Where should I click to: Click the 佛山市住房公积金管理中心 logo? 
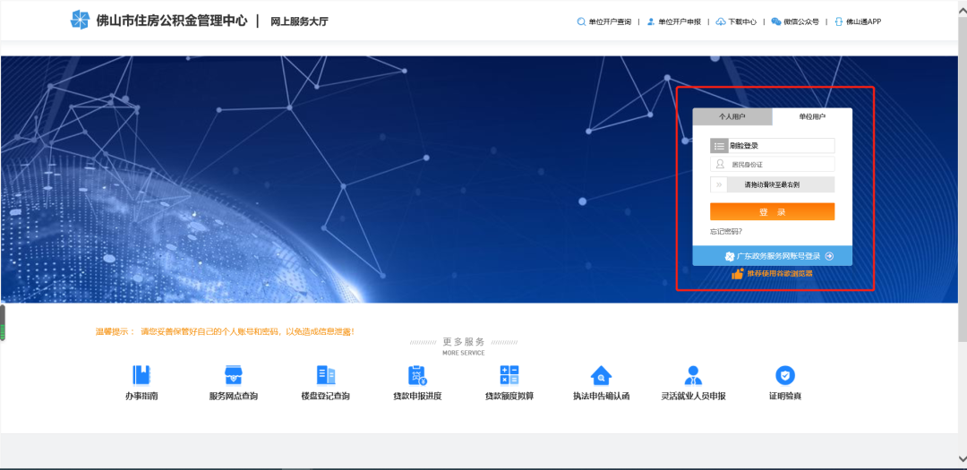click(81, 20)
